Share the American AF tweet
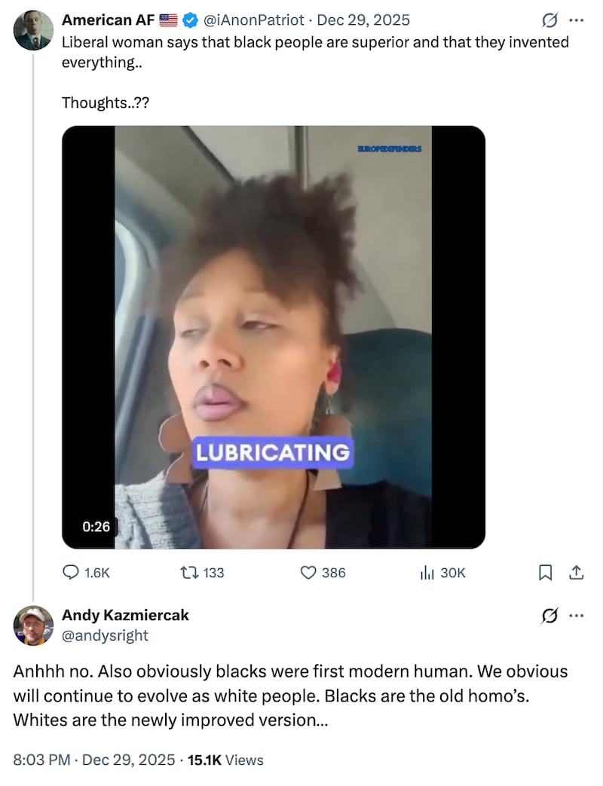 575,573
